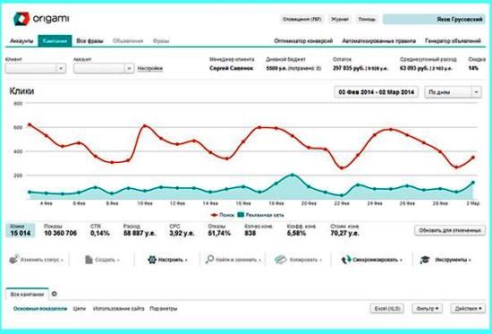Open the Настройки link
This screenshot has height=334, width=492.
coord(150,68)
